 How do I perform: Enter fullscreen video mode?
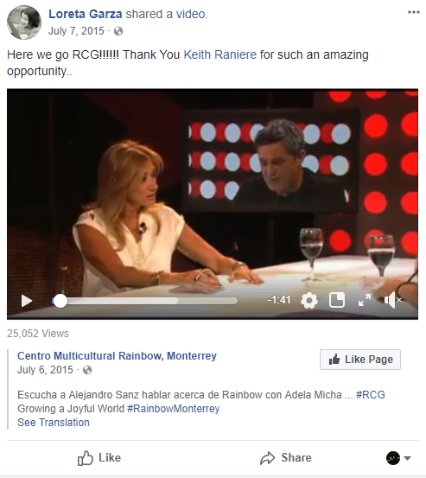(x=365, y=300)
